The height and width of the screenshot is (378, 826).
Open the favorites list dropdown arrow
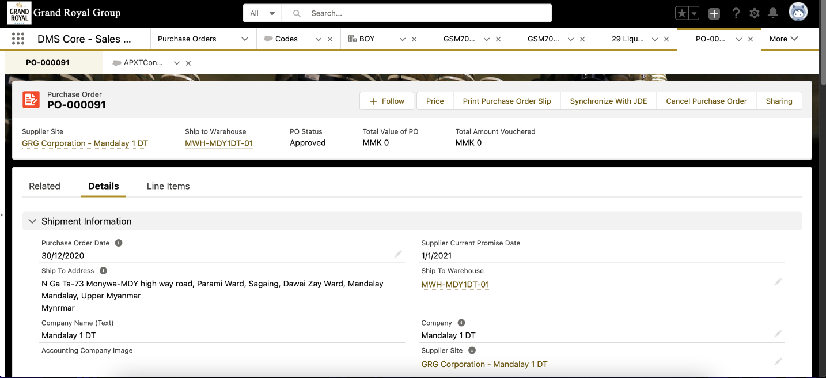[694, 13]
